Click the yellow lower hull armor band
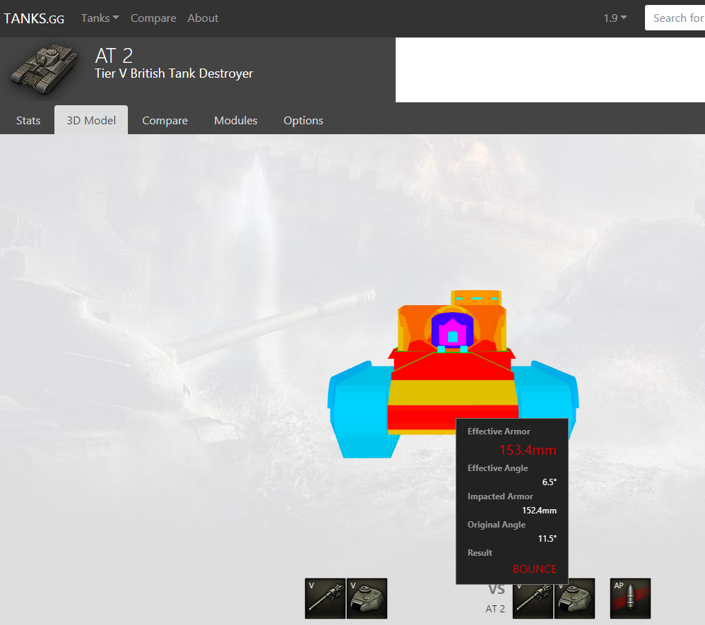Image resolution: width=705 pixels, height=625 pixels. 452,393
